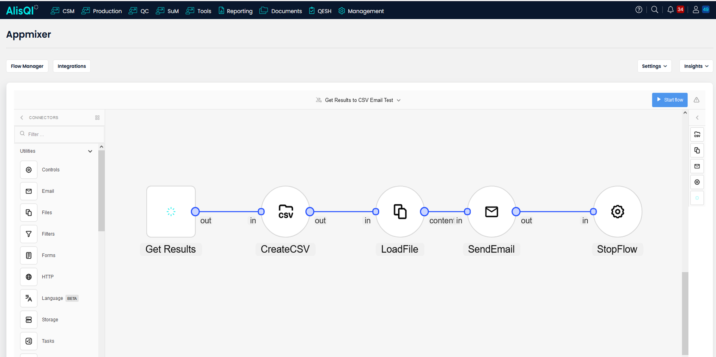The width and height of the screenshot is (716, 357).
Task: Collapse the Utilities connector category
Action: (90, 151)
